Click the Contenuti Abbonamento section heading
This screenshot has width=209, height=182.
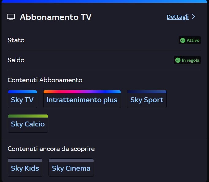pos(45,80)
